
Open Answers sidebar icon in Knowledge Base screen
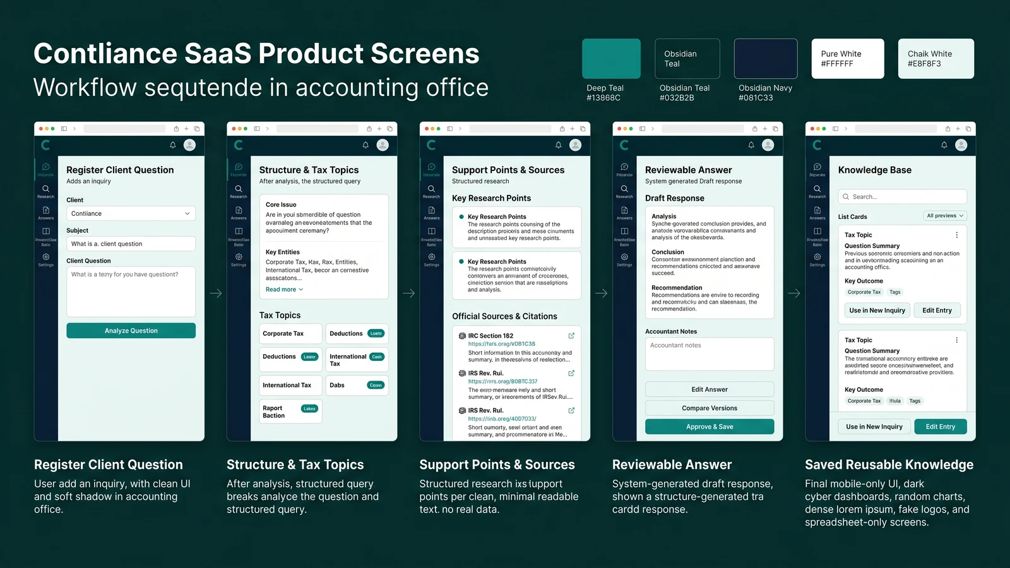[x=817, y=213]
